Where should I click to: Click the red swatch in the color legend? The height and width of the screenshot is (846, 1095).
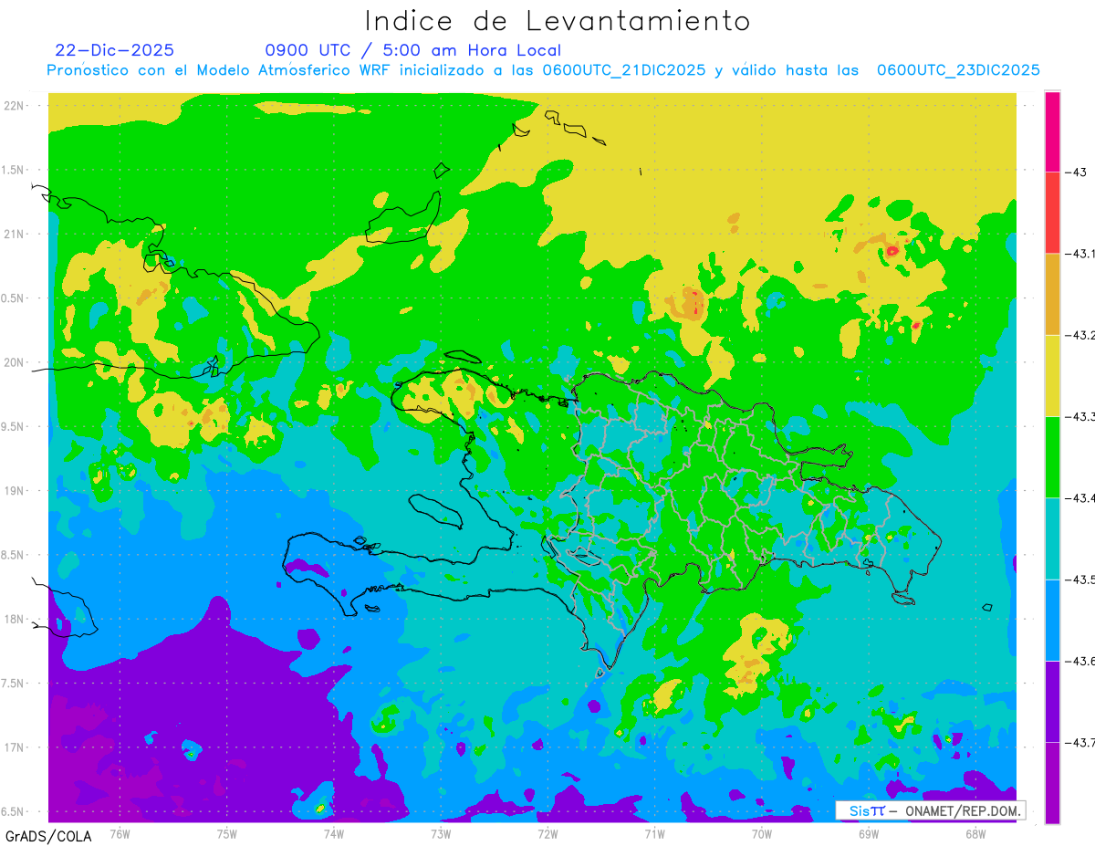tap(1052, 213)
